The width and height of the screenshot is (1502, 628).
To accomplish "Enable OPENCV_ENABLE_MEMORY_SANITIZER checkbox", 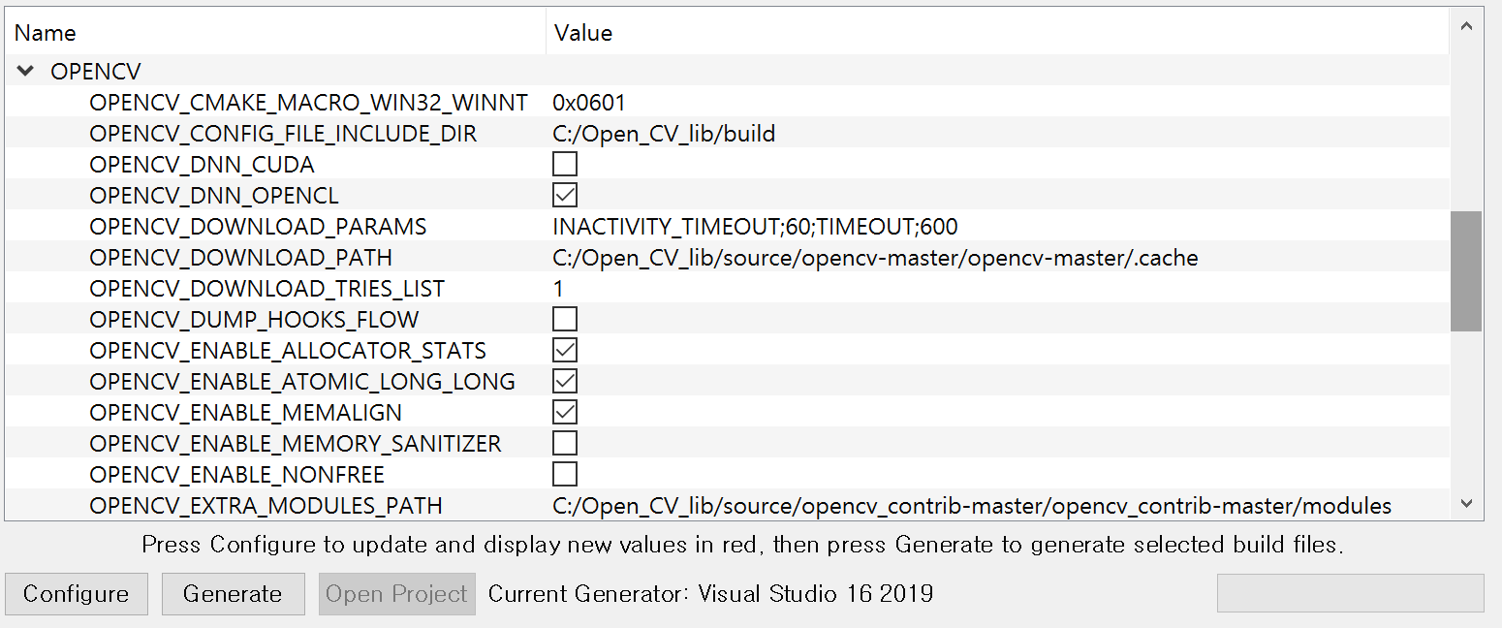I will point(565,443).
